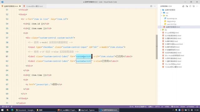Select 品牌列表案例.html in the file tree
Viewport: 200px width, 112px height.
click(173, 27)
